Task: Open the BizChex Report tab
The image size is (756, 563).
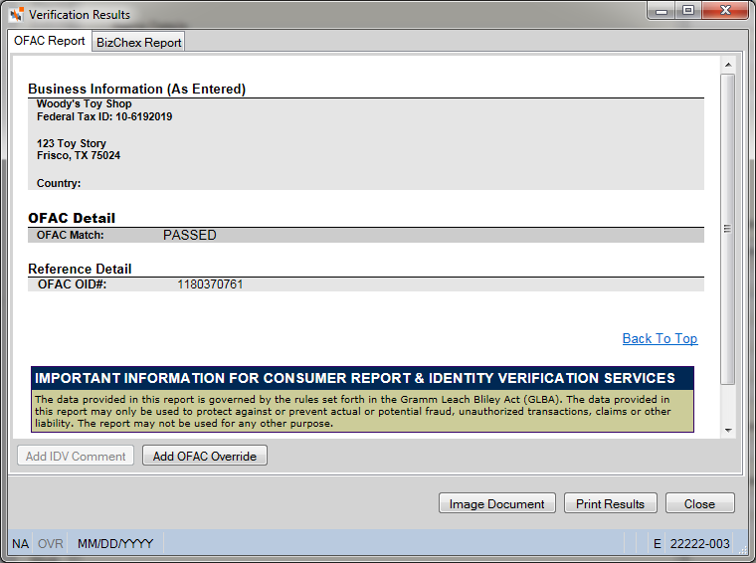Action: coord(139,43)
